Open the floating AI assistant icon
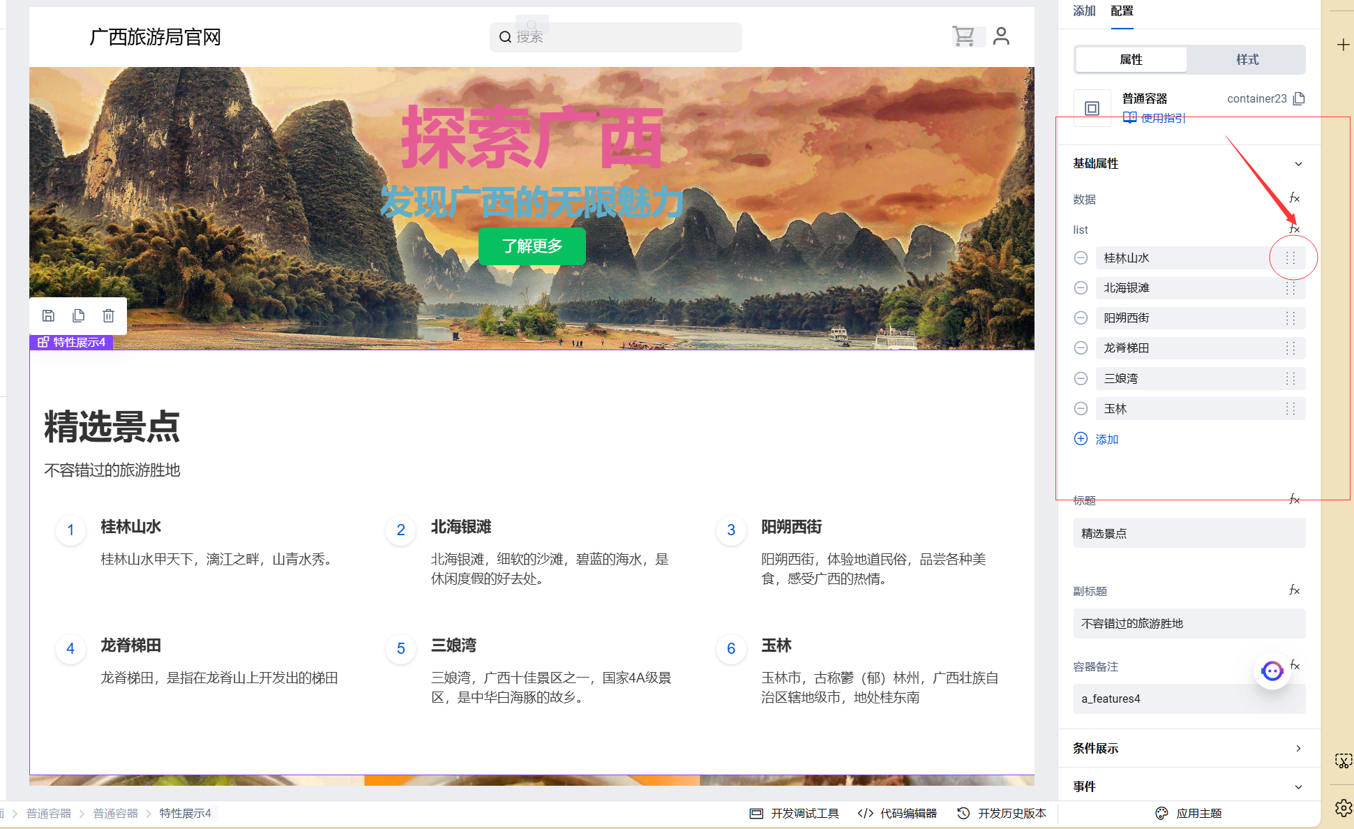 [x=1272, y=671]
